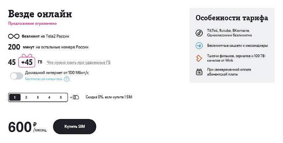Viewport: 283px width, 143px height.
Task: Click the Wink films icon
Action: coord(199,58)
